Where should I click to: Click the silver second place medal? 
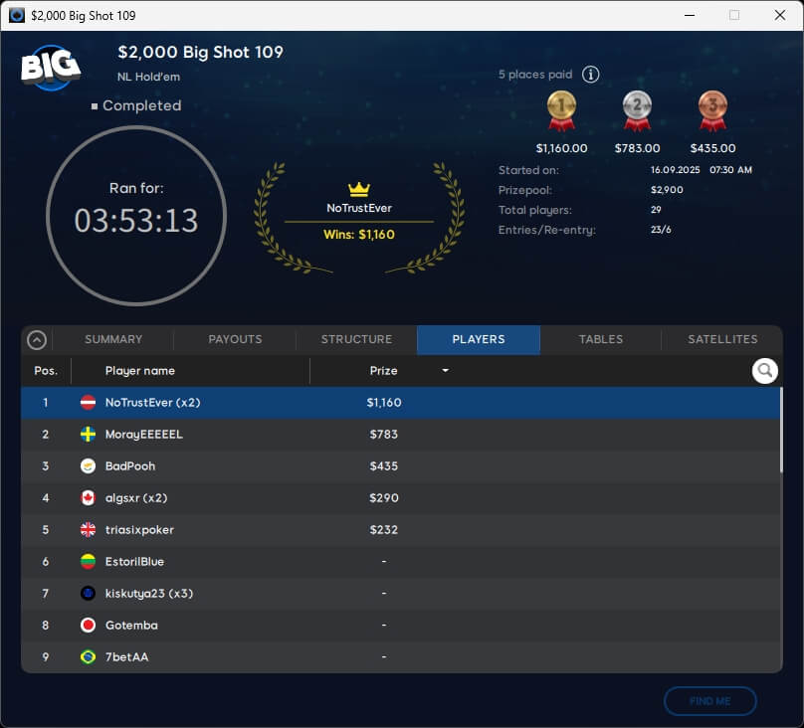(x=637, y=110)
